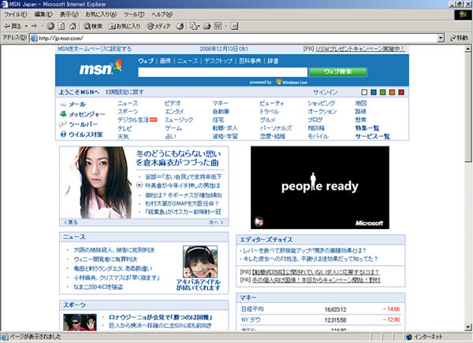
Task: Open the 天気 category link
Action: [123, 136]
